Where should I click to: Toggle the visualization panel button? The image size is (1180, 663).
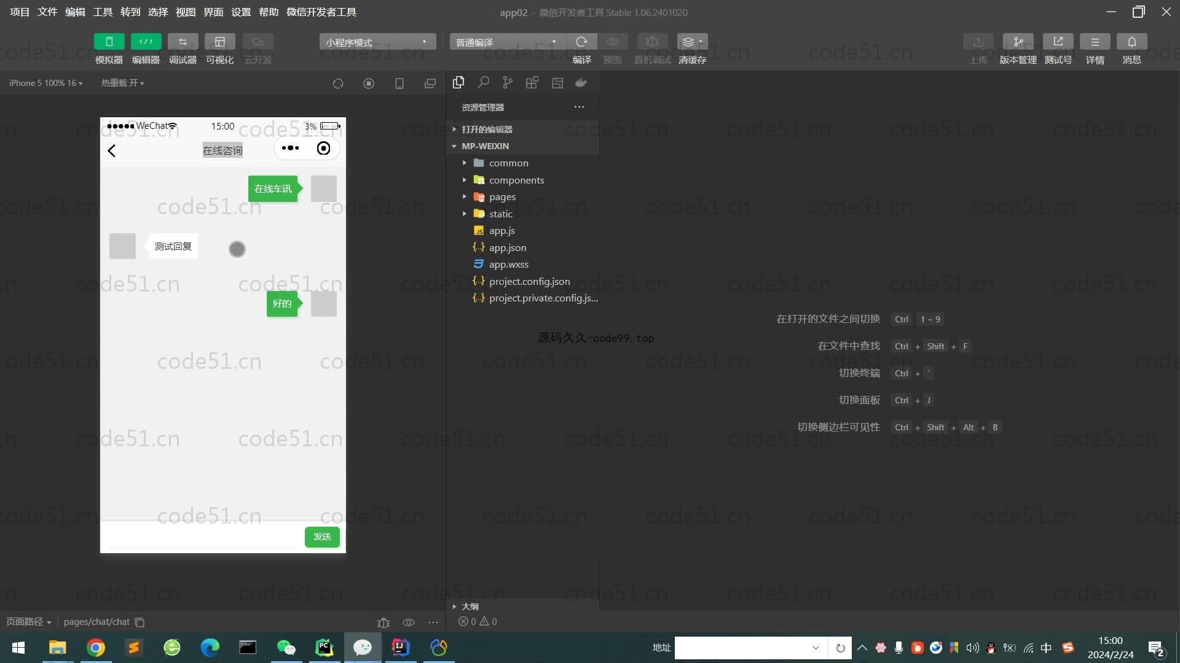tap(219, 42)
